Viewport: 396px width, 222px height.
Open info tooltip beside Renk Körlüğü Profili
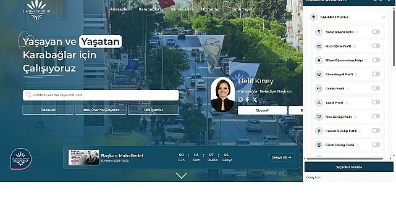click(x=355, y=117)
